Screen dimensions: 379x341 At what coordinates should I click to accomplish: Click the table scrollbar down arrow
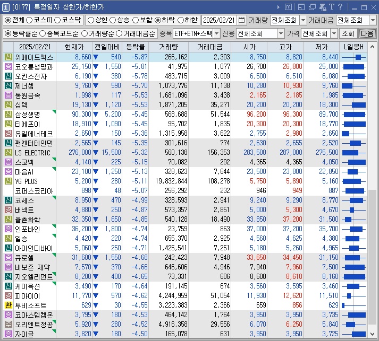(372, 334)
